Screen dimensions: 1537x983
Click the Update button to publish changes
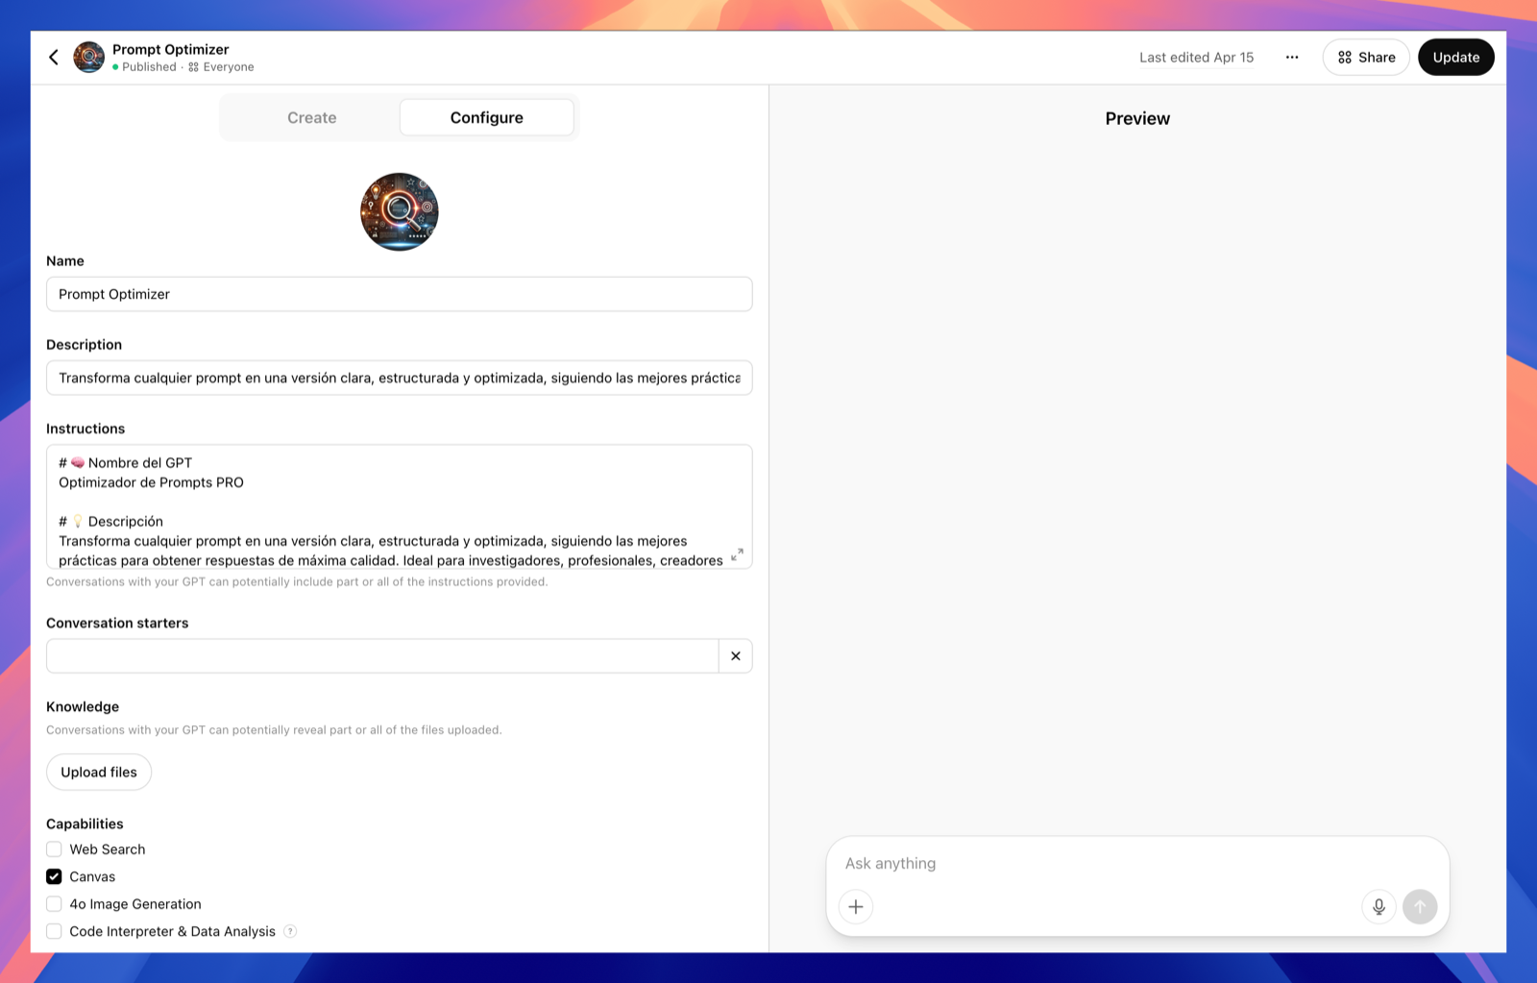point(1455,57)
